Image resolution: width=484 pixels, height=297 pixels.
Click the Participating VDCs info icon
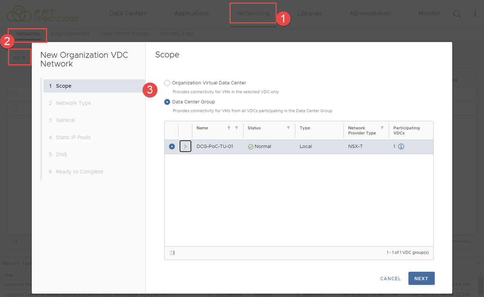(x=401, y=147)
